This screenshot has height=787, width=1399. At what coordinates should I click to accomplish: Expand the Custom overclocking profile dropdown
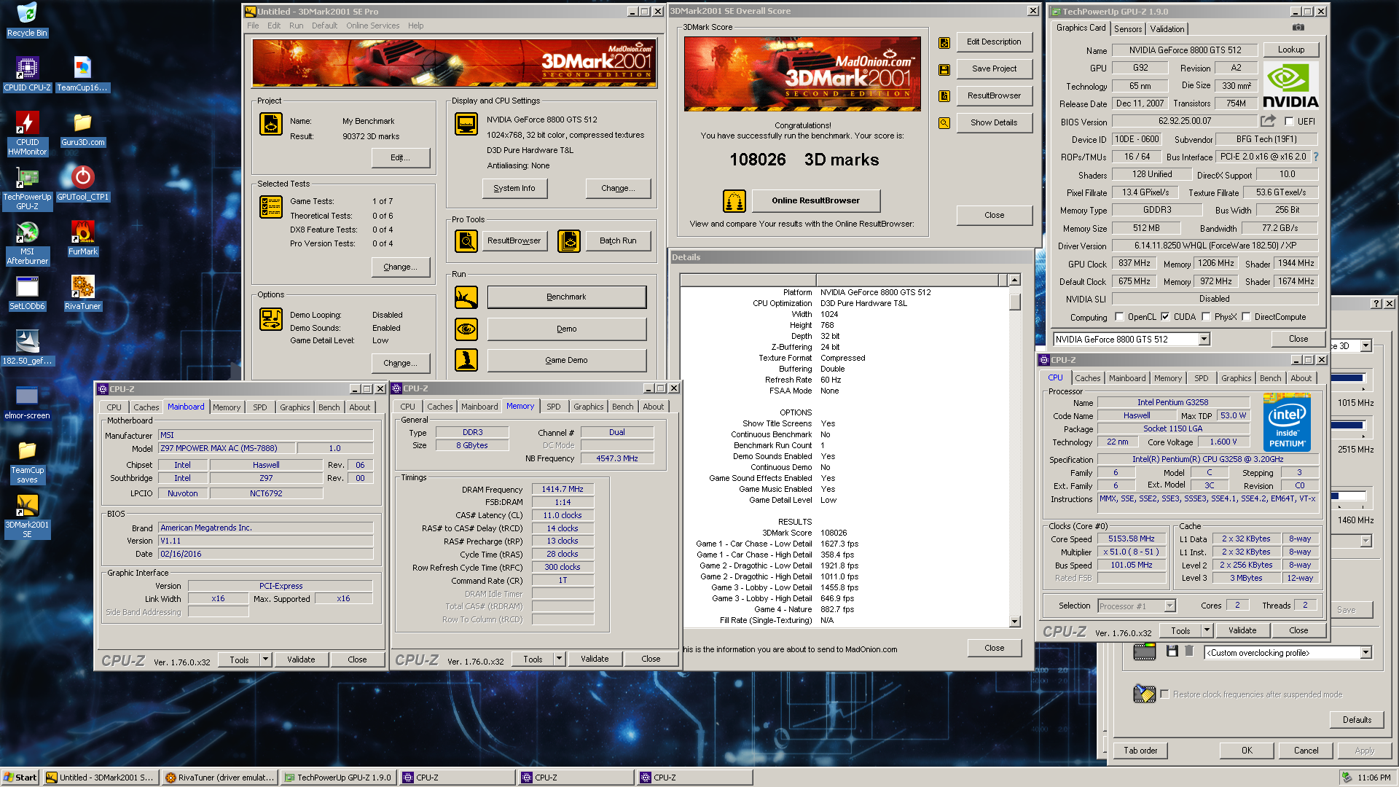pyautogui.click(x=1366, y=653)
